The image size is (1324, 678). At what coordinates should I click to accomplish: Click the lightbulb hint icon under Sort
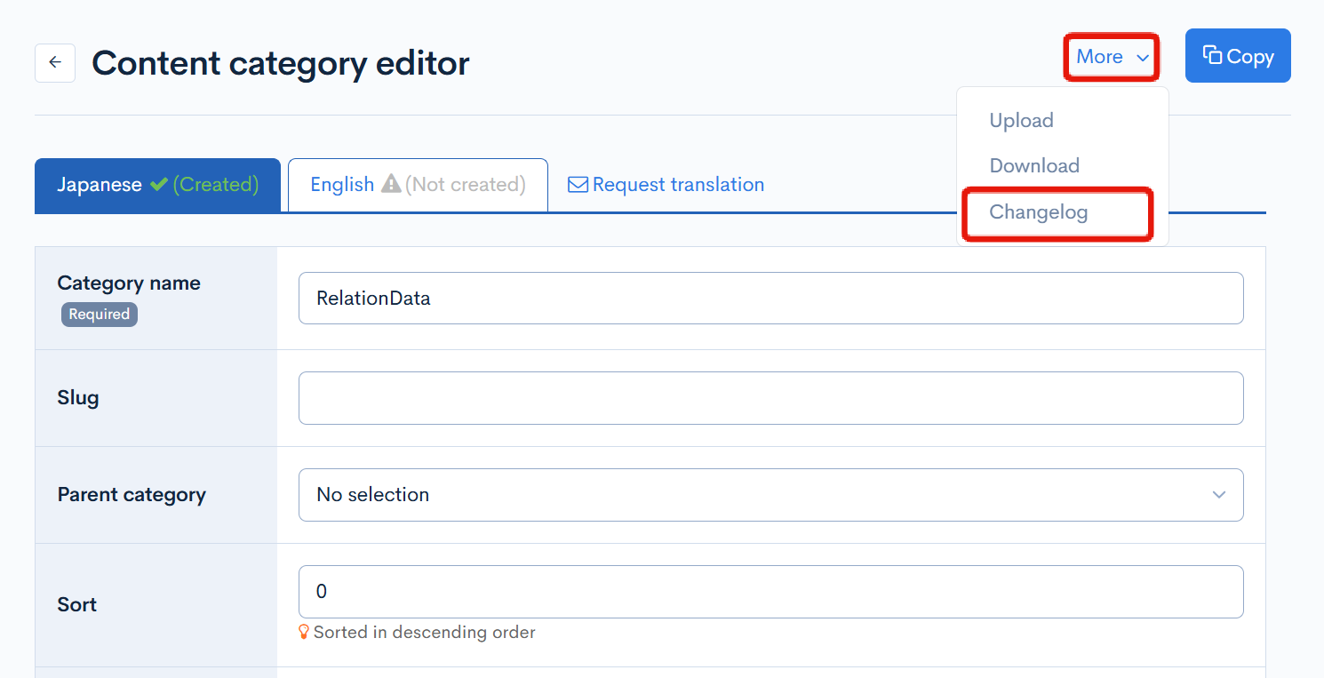(304, 633)
